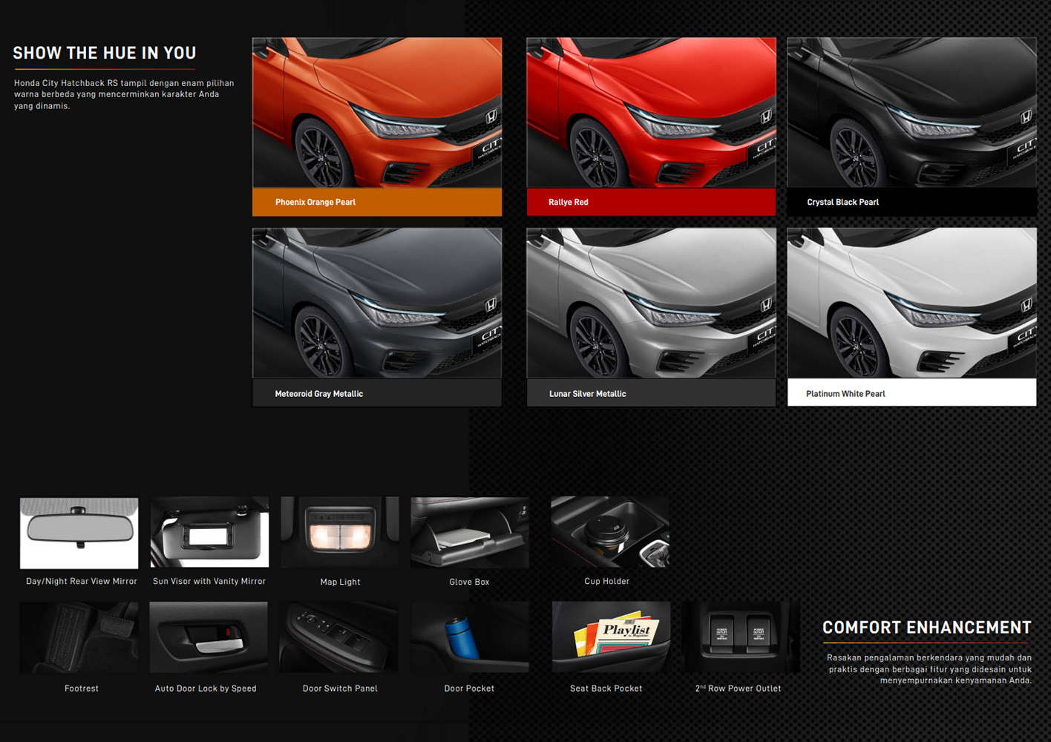Click the Platinum White Pearl label bar
Image resolution: width=1051 pixels, height=742 pixels.
(x=912, y=393)
